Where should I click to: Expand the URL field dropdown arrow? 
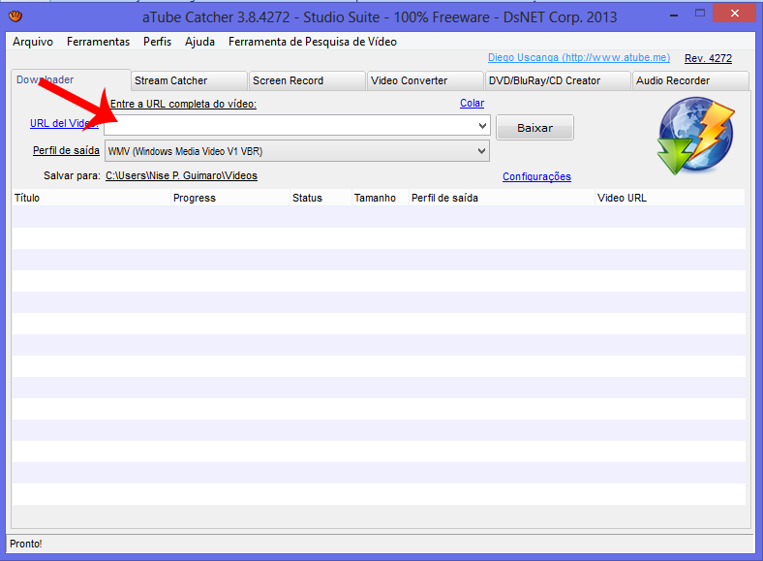[482, 126]
